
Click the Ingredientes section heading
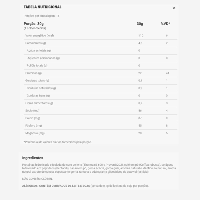(32, 158)
